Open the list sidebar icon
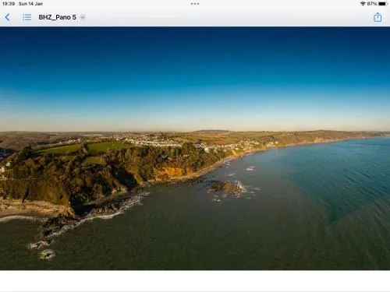Image resolution: width=390 pixels, height=292 pixels. pyautogui.click(x=27, y=17)
